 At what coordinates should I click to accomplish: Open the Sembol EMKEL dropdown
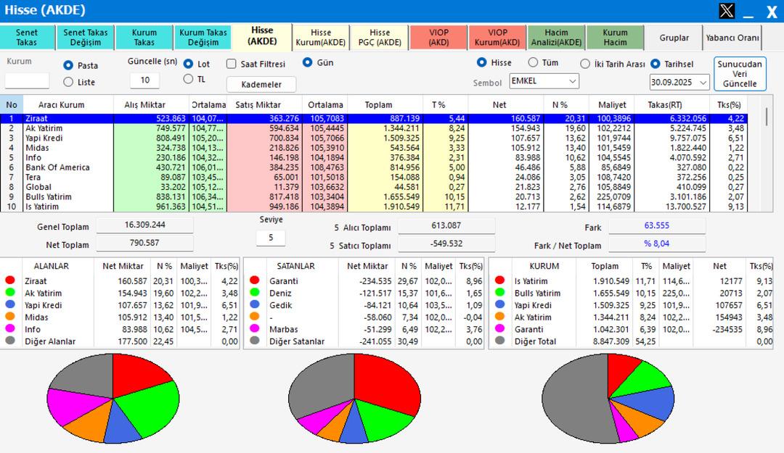(x=544, y=81)
